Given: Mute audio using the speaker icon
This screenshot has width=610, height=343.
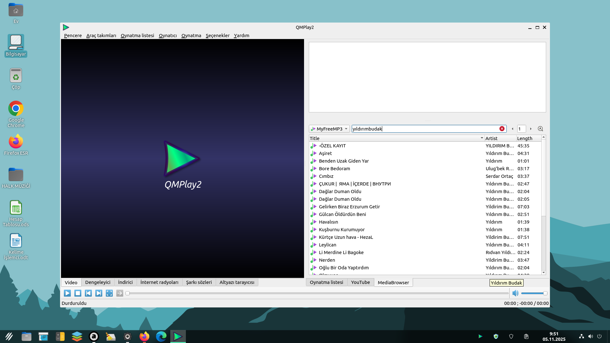Looking at the screenshot, I should [515, 293].
